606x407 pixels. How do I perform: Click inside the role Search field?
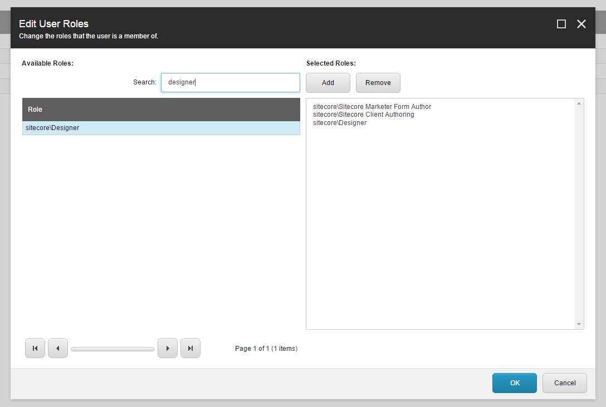point(230,82)
